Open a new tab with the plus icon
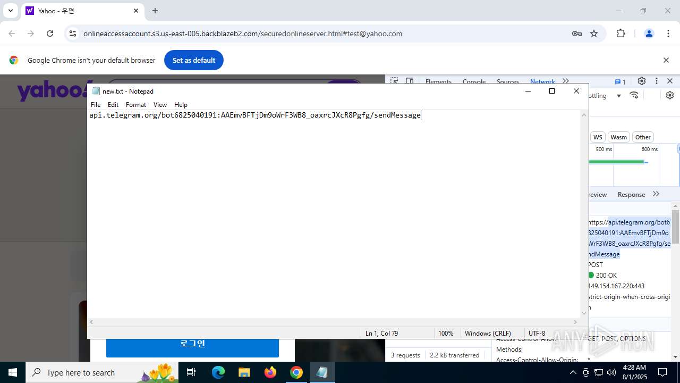Image resolution: width=680 pixels, height=383 pixels. point(155,11)
